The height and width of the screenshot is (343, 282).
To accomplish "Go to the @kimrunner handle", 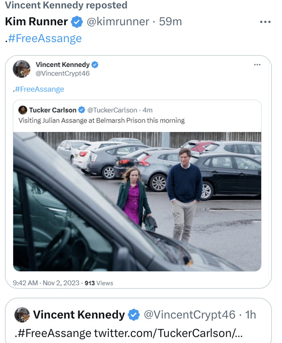I will 118,22.
